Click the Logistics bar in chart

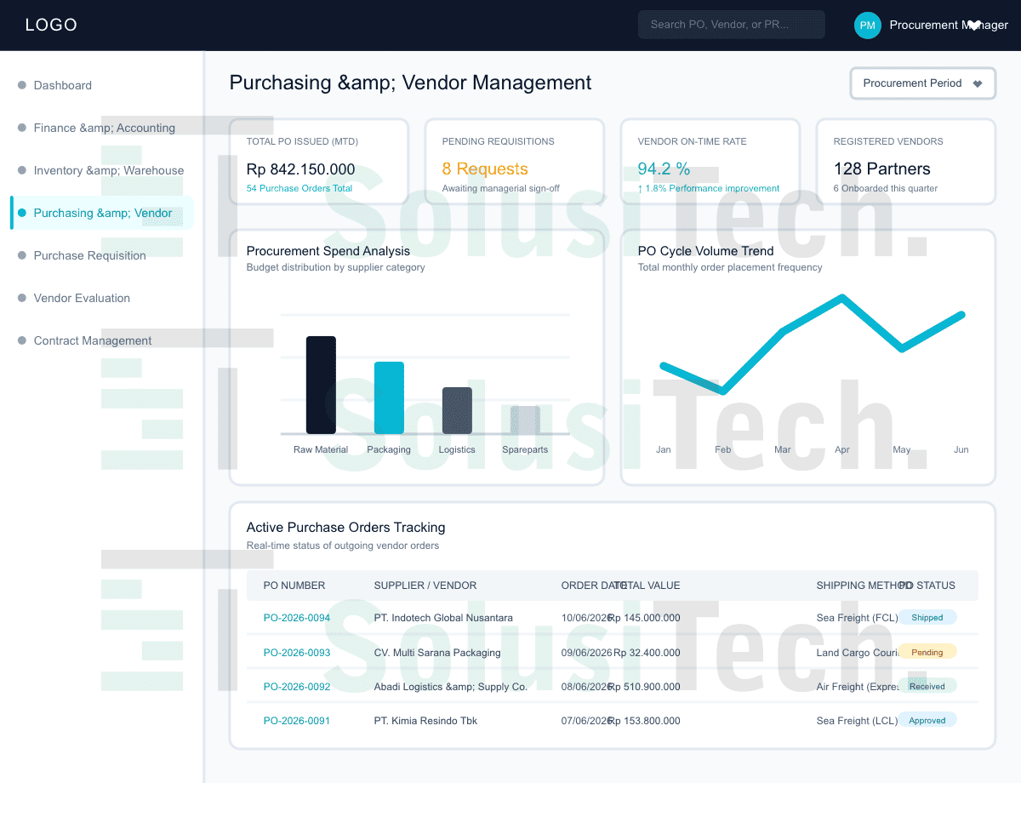coord(457,410)
